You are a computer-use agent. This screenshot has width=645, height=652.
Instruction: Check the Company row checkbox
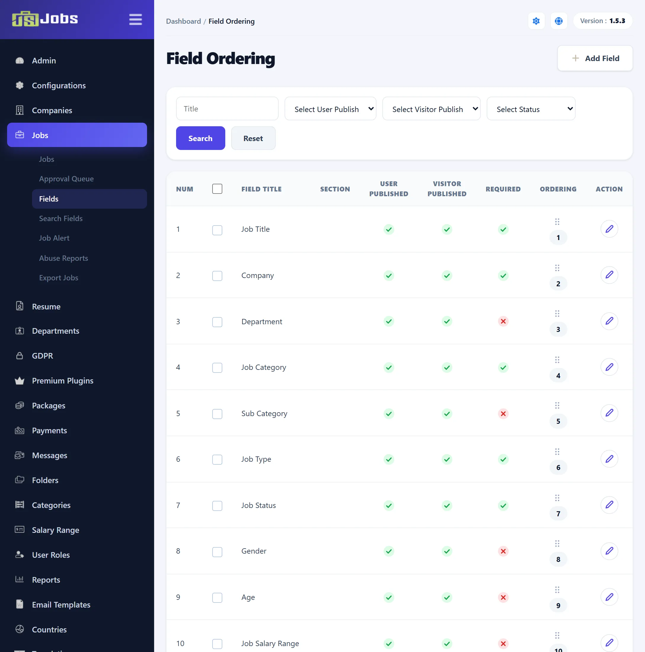(217, 276)
